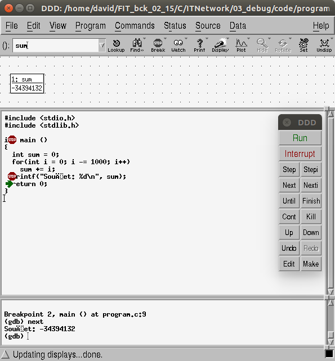The height and width of the screenshot is (361, 335).
Task: Click the Undo button
Action: pos(289,248)
